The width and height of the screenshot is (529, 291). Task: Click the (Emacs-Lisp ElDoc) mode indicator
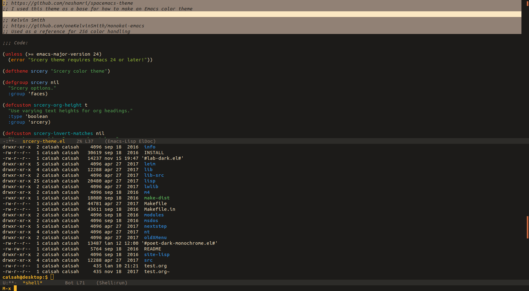[x=130, y=141]
